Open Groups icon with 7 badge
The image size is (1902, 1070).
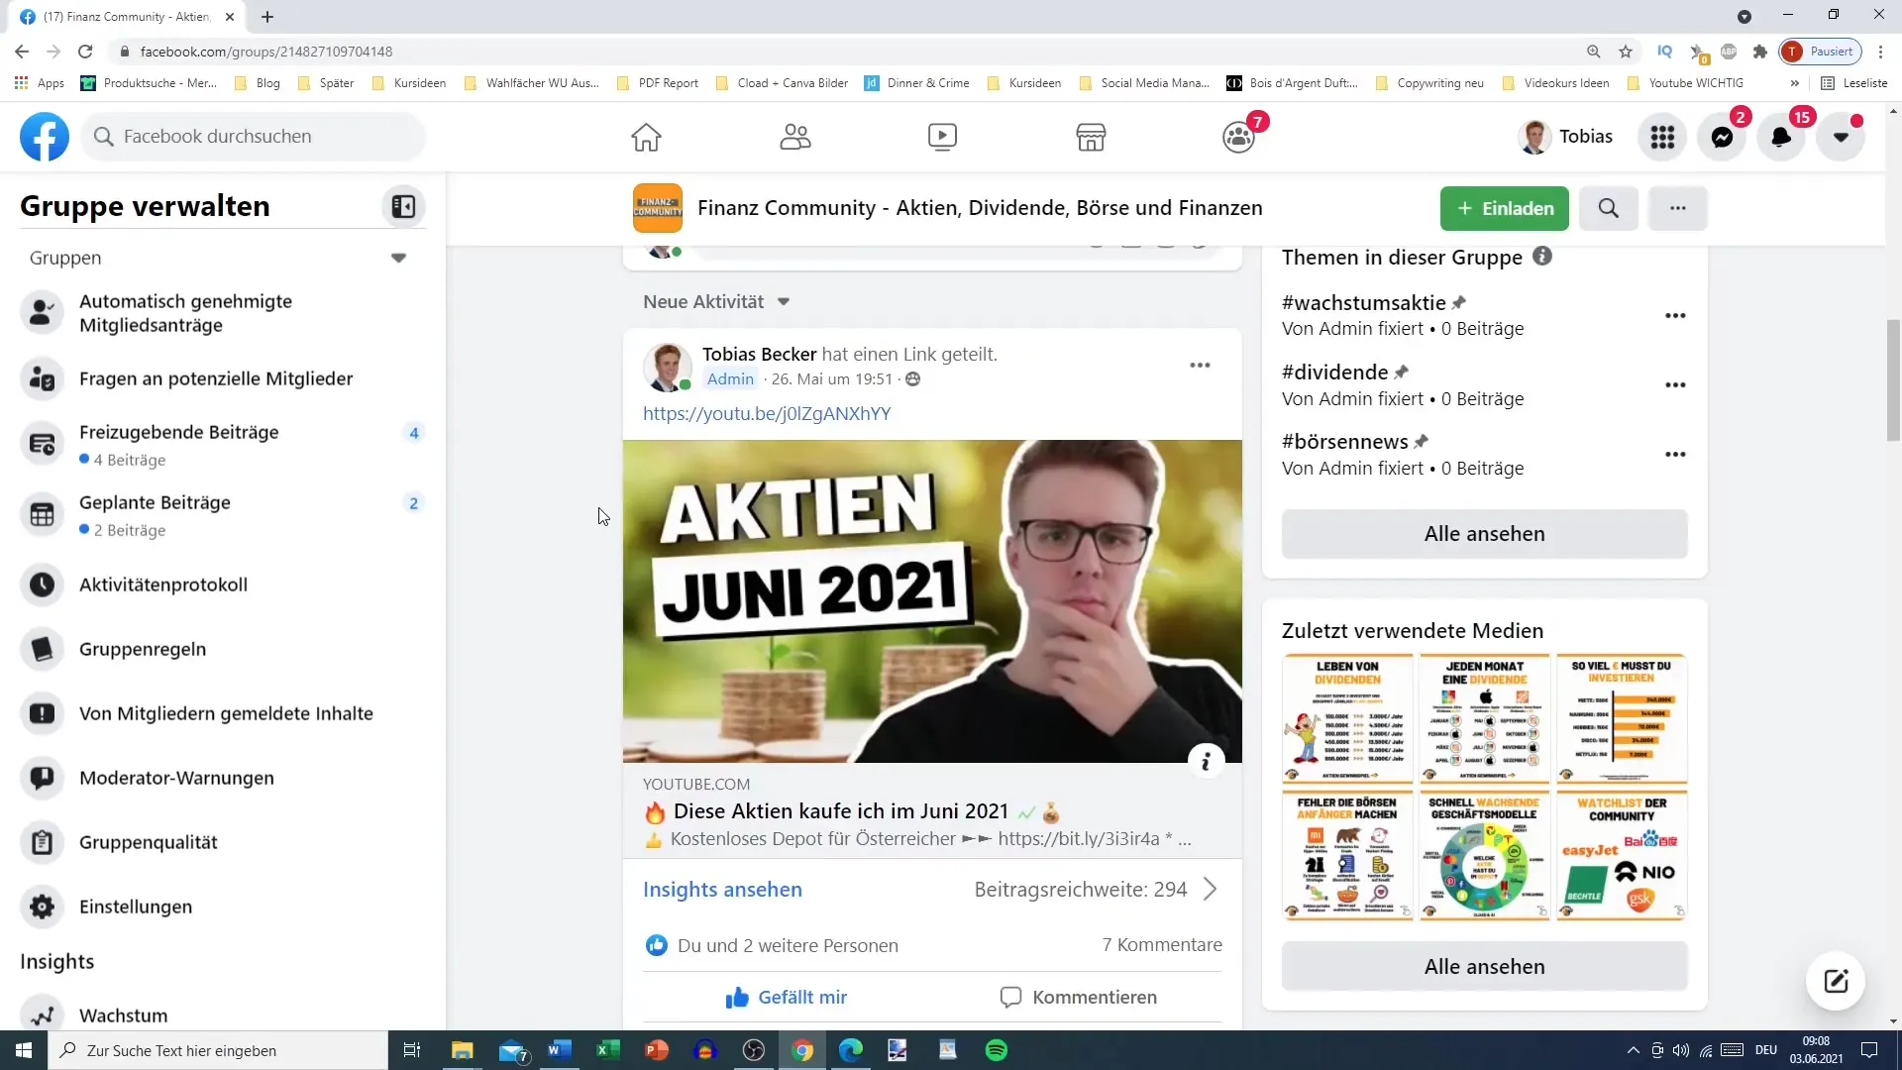pyautogui.click(x=1239, y=137)
